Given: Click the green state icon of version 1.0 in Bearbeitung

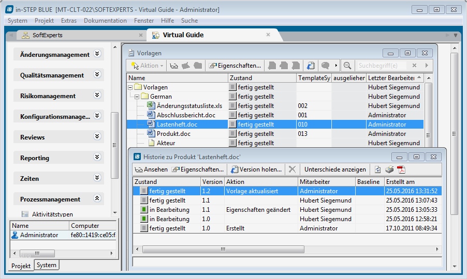Looking at the screenshot, I should [x=144, y=219].
